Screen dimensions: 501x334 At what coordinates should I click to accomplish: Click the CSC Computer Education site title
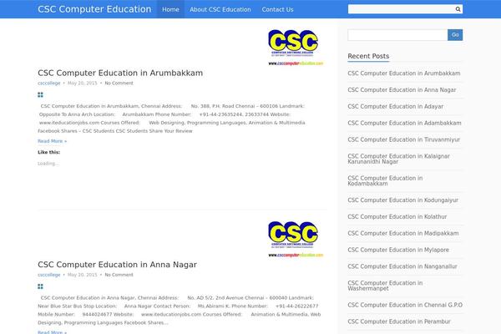[94, 9]
